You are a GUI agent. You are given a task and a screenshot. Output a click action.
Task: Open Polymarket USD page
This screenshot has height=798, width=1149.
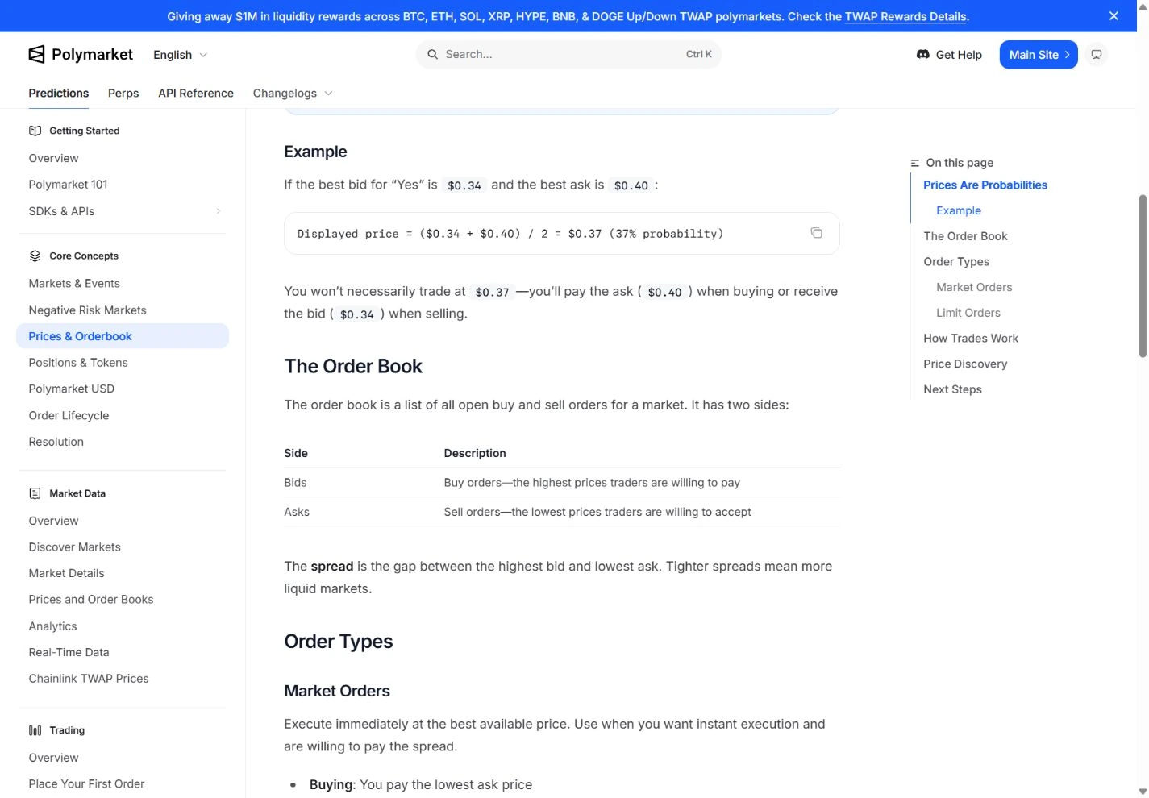coord(71,389)
